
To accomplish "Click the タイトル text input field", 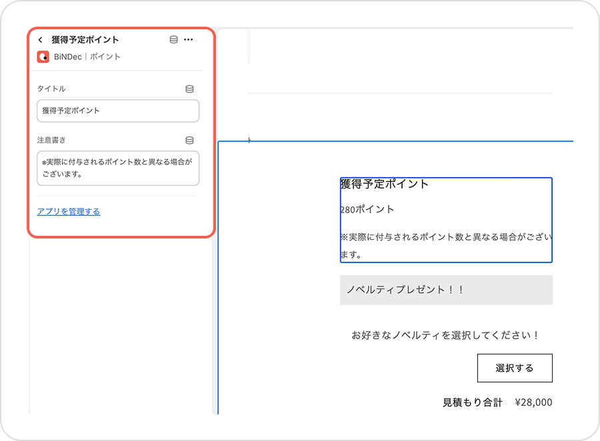I will coord(118,111).
